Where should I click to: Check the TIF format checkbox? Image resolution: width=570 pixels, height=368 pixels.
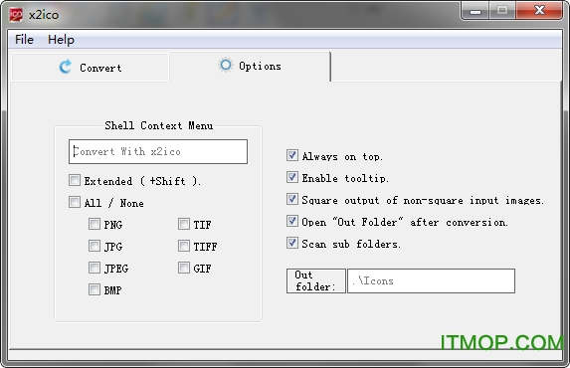(184, 224)
